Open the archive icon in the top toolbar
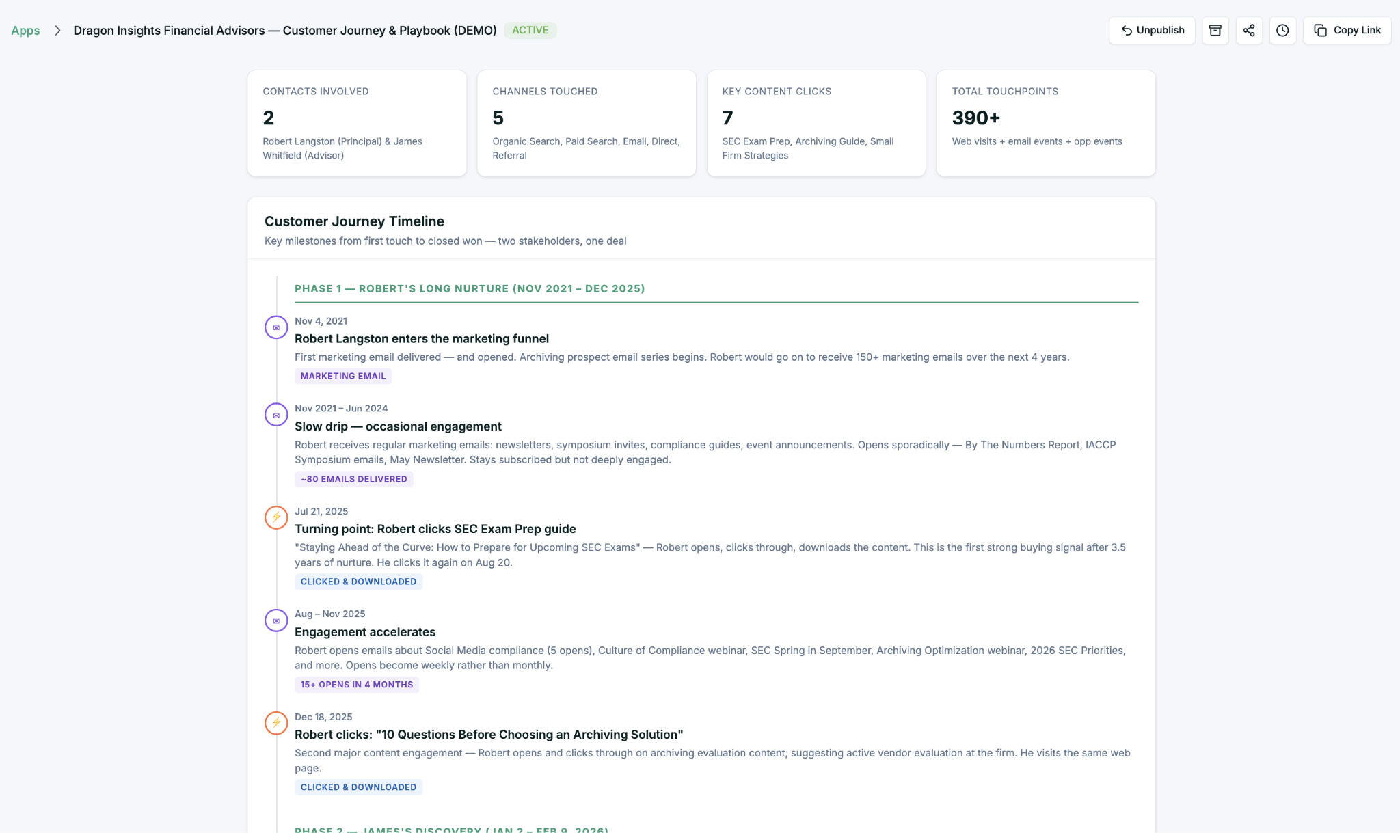The width and height of the screenshot is (1400, 833). click(1215, 30)
